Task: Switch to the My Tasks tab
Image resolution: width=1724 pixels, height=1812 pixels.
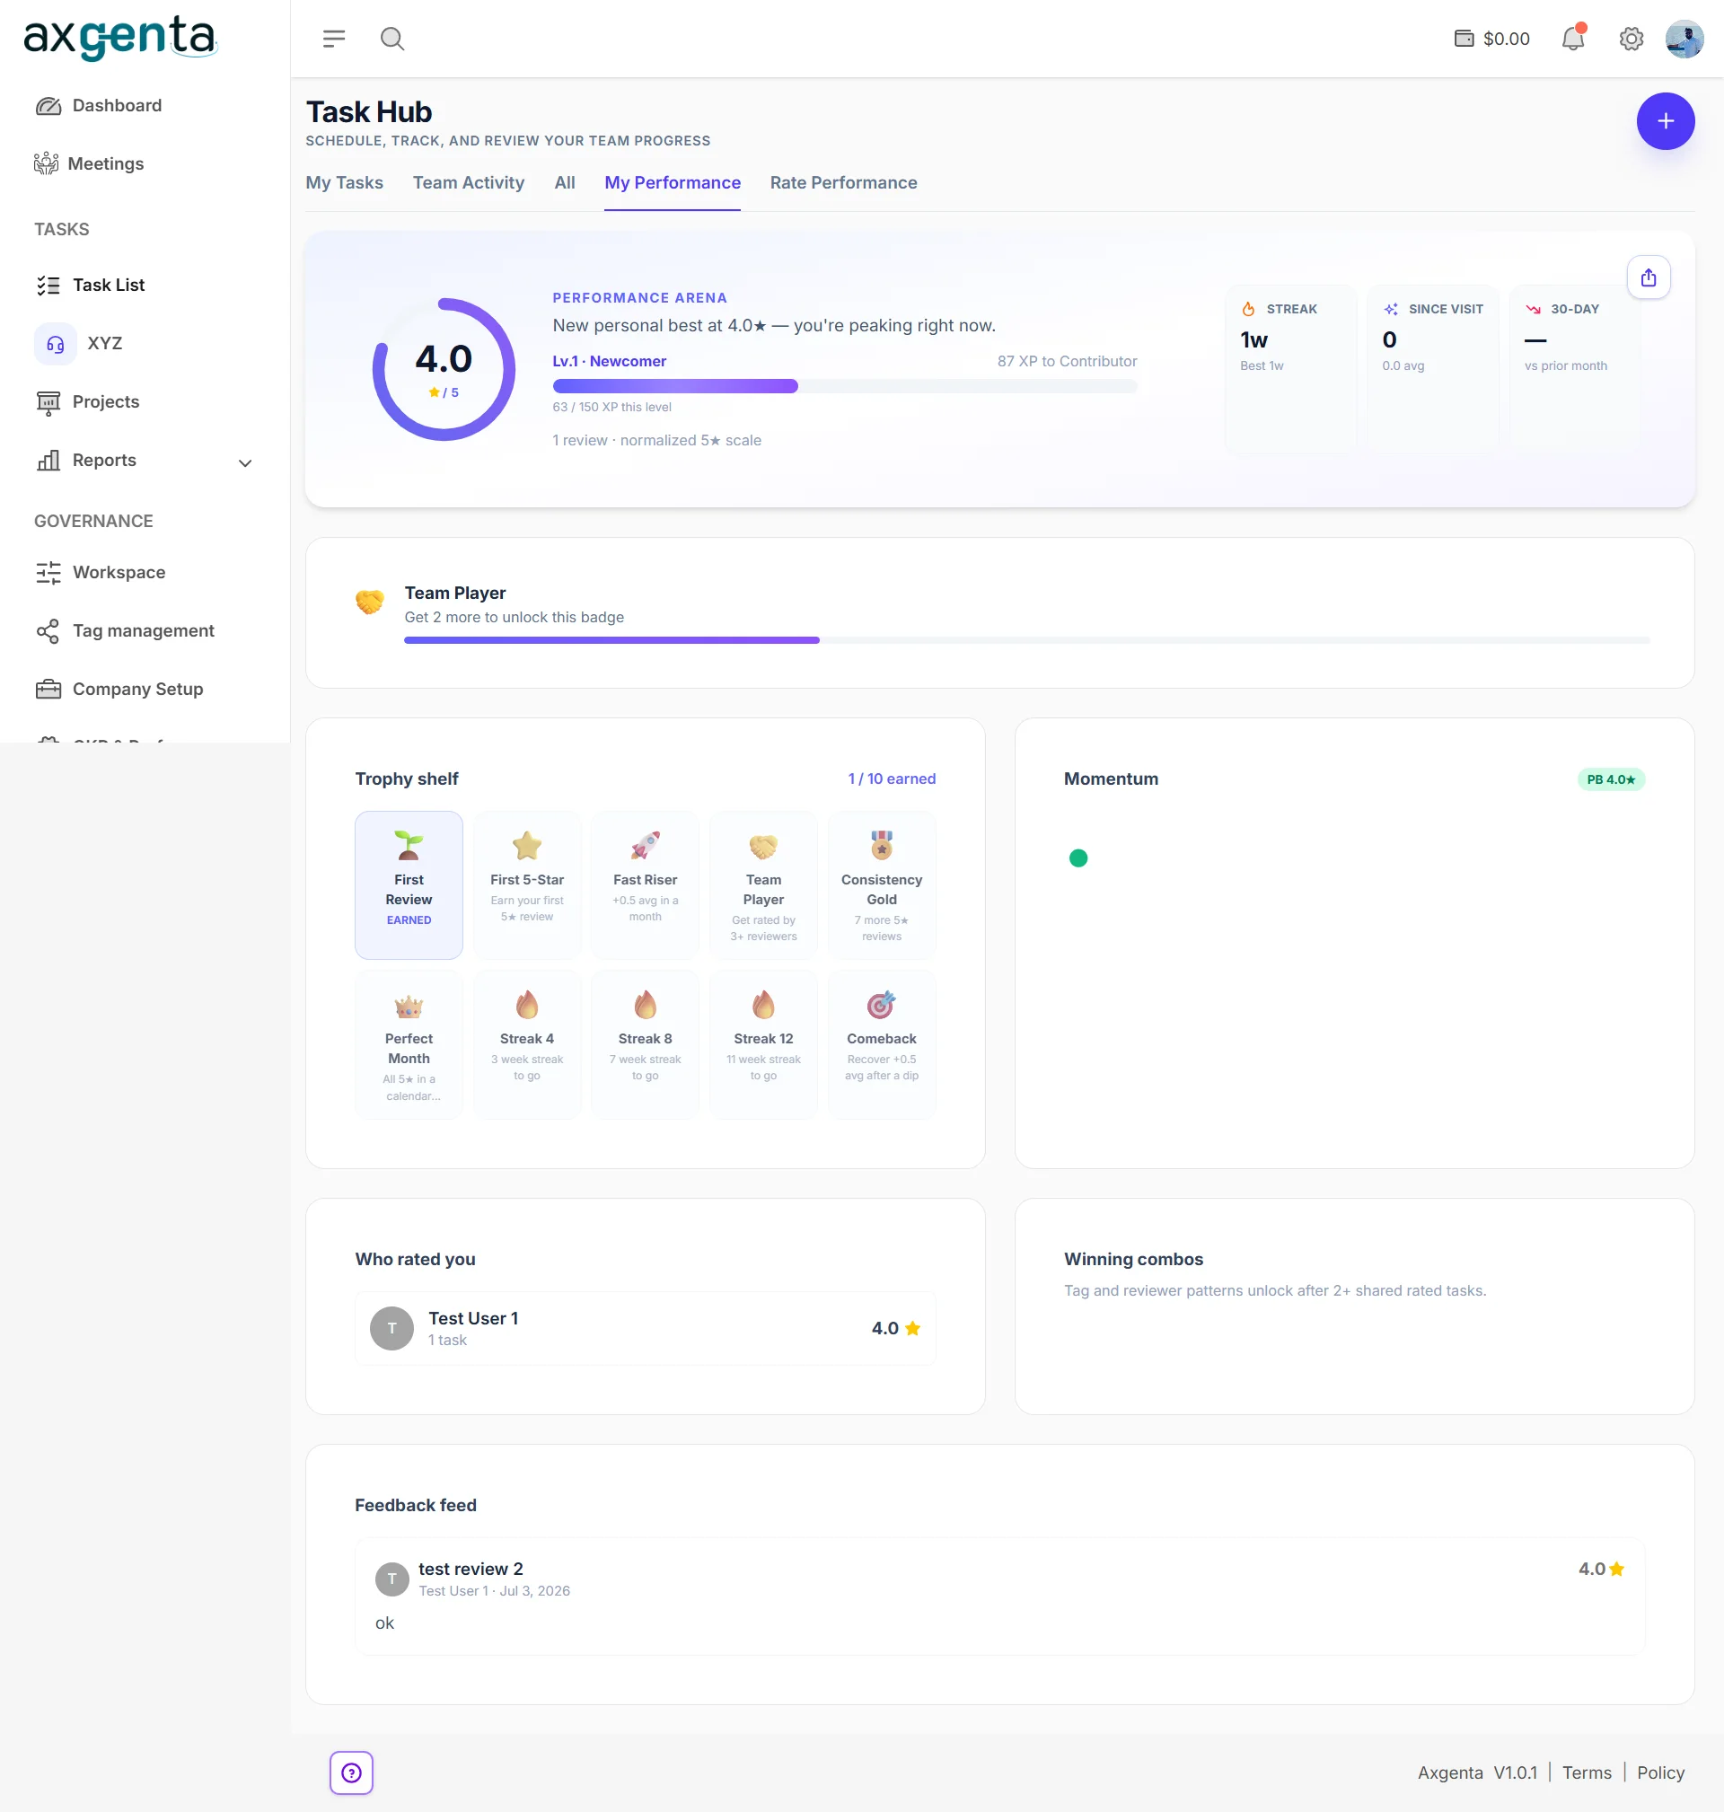Action: coord(345,183)
